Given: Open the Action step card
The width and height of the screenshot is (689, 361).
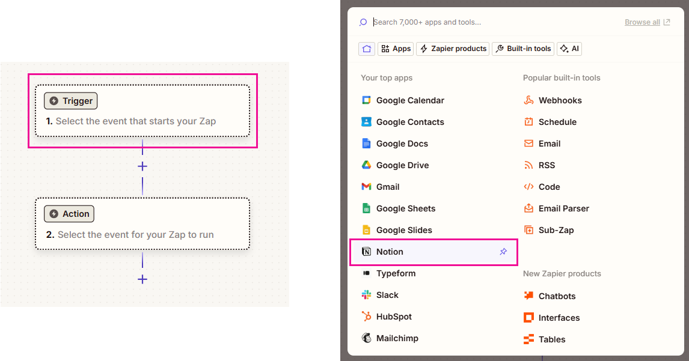Looking at the screenshot, I should pyautogui.click(x=142, y=224).
